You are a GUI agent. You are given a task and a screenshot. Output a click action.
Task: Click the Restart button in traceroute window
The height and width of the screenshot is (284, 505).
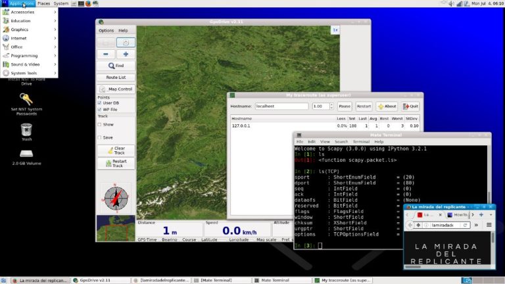click(364, 106)
